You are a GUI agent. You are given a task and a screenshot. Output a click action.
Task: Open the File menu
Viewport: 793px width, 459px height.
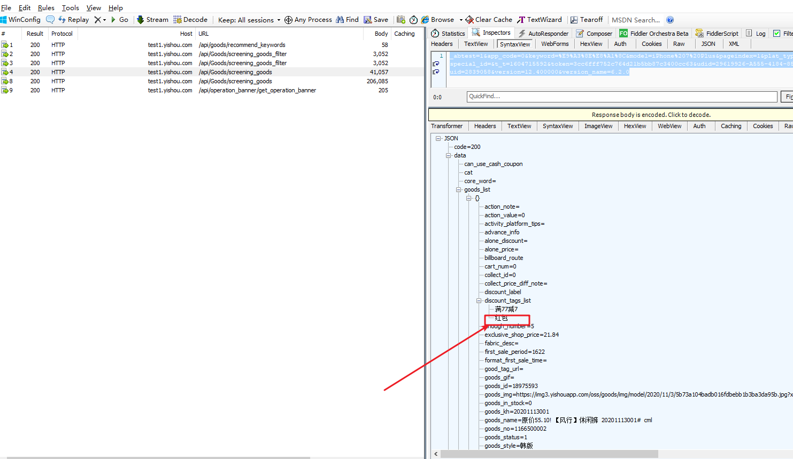pyautogui.click(x=6, y=7)
